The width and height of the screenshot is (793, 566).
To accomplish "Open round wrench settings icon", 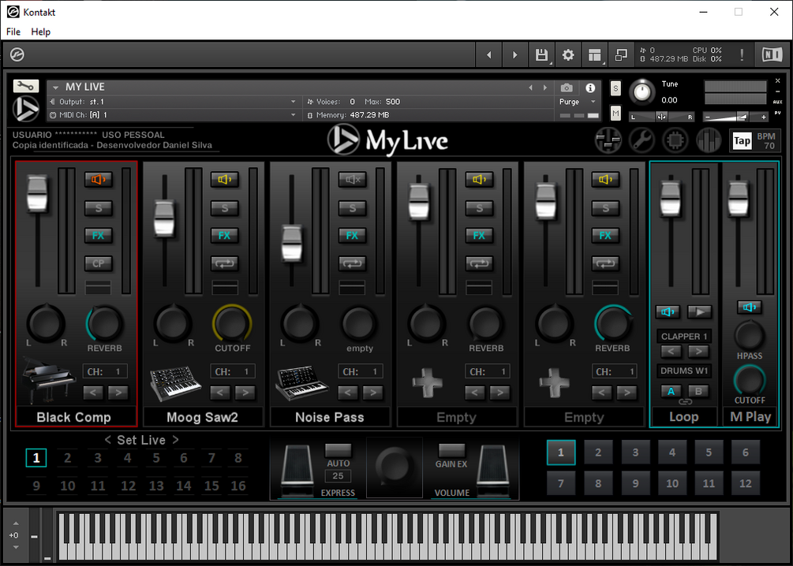I will point(642,140).
